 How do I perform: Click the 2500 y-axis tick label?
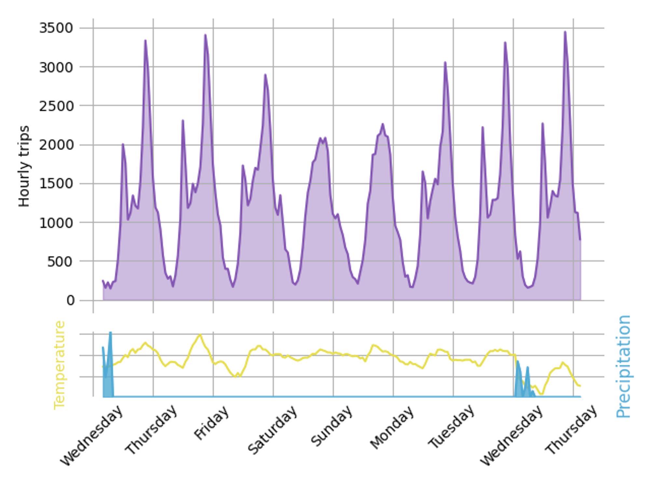[x=56, y=106]
